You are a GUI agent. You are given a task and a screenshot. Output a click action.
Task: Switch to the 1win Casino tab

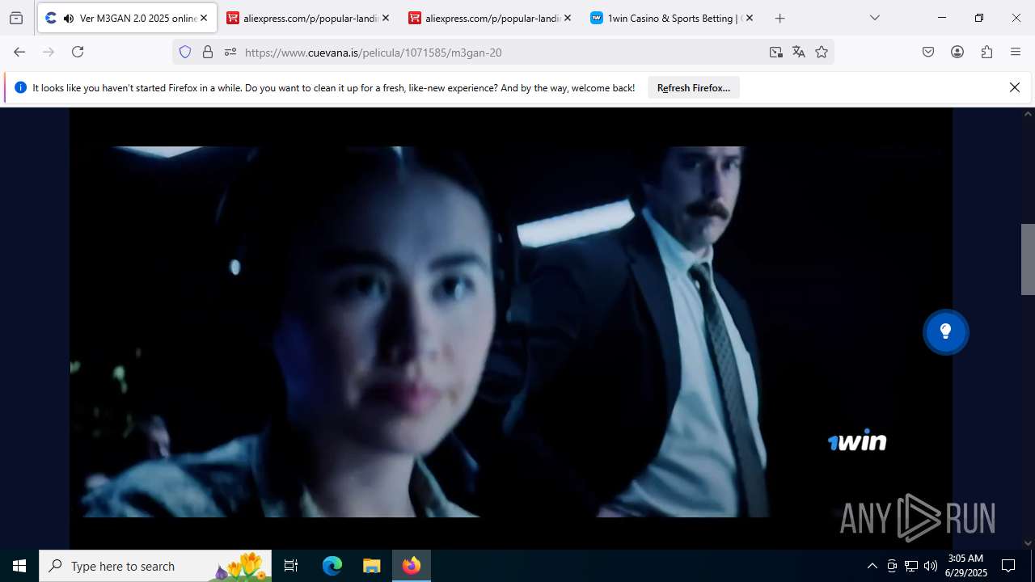tap(673, 18)
